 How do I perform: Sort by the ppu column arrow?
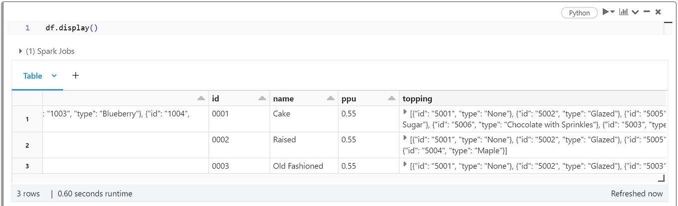[391, 99]
